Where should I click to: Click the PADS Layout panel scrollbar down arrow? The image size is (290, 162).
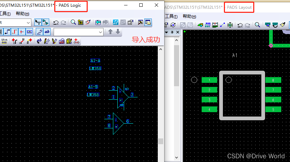(176, 158)
